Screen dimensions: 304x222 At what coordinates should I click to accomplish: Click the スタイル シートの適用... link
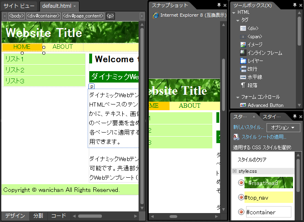264,137
